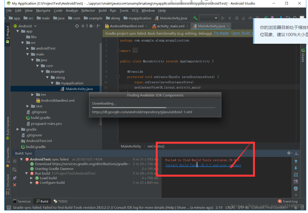Click the Up arrow in build output
Screen dimensions: 308x213
point(296,161)
